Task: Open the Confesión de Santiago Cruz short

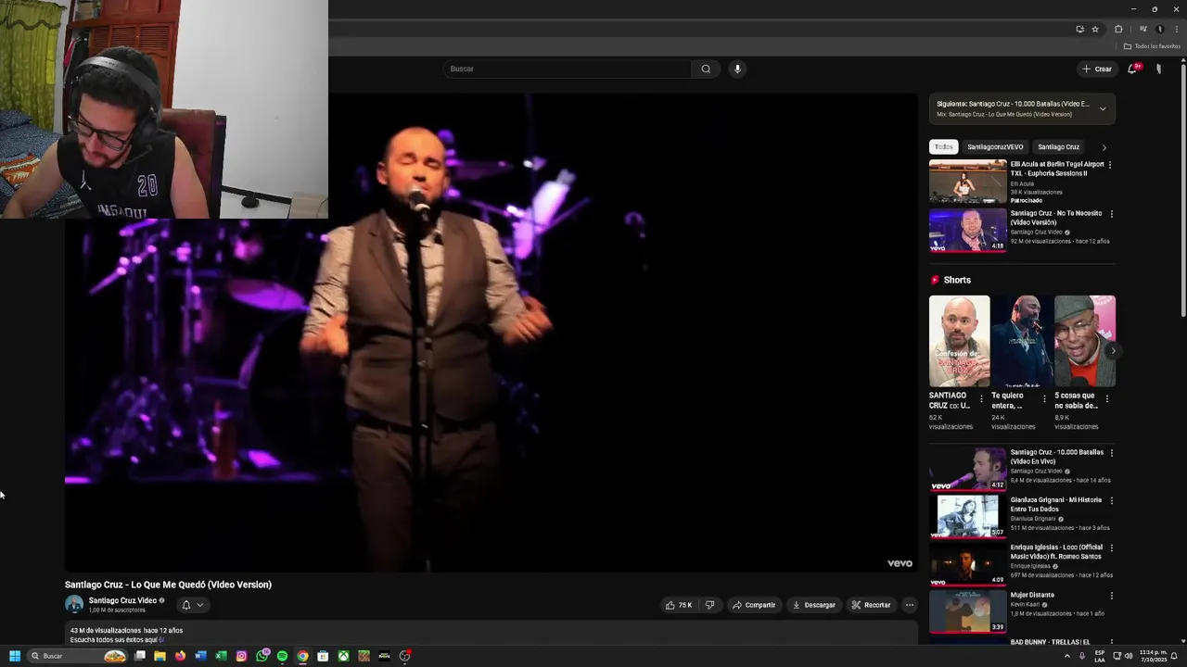Action: (959, 341)
